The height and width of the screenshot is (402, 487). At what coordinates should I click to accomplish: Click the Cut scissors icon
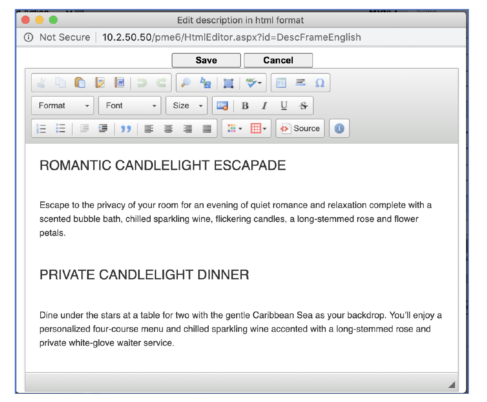click(x=41, y=83)
